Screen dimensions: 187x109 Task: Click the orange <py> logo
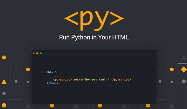click(94, 21)
